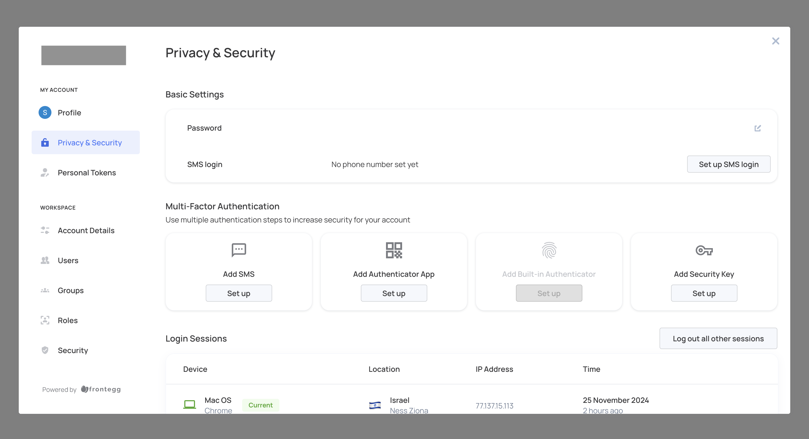This screenshot has width=809, height=439.
Task: Go to the Users page
Action: [68, 260]
